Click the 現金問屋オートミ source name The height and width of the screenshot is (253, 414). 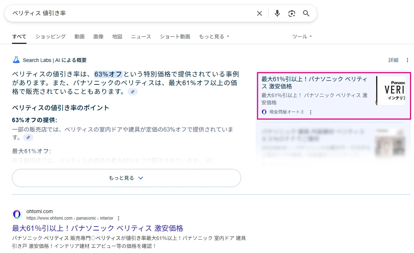pyautogui.click(x=287, y=112)
